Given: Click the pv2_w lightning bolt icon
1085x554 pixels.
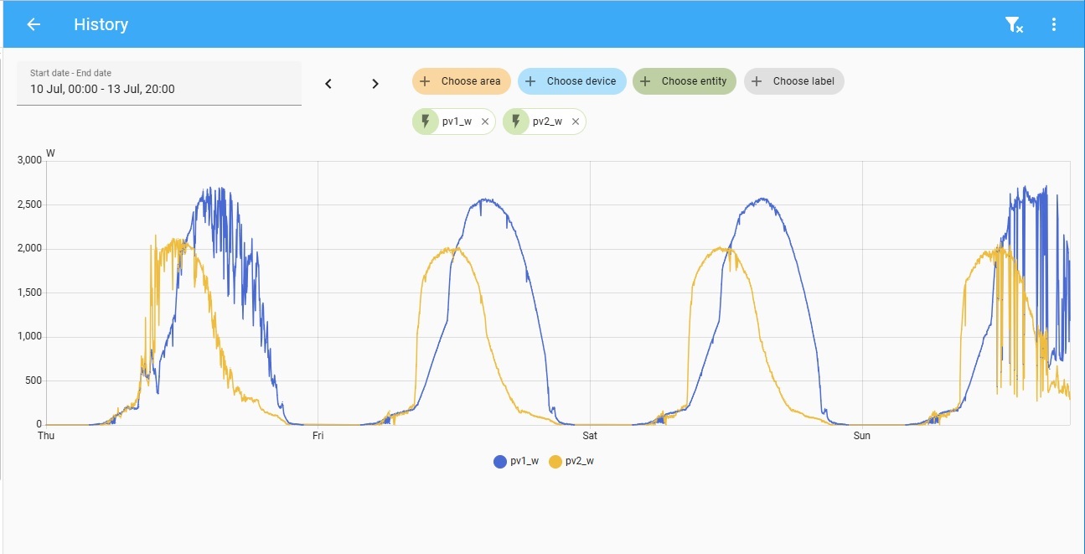Looking at the screenshot, I should [516, 122].
